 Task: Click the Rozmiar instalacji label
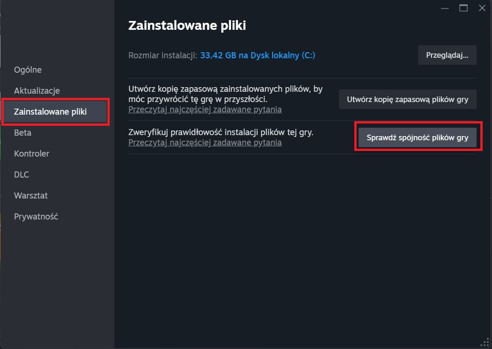coord(162,55)
